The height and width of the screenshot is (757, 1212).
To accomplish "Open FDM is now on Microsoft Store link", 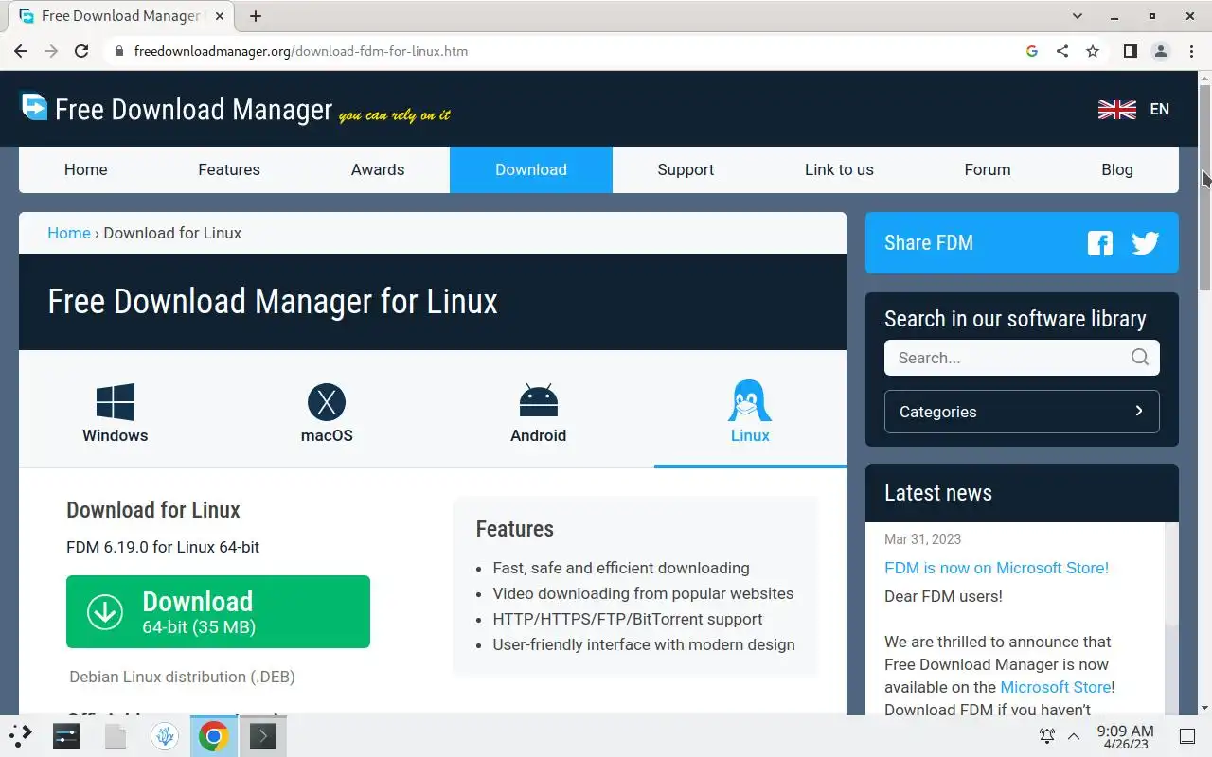I will [996, 568].
